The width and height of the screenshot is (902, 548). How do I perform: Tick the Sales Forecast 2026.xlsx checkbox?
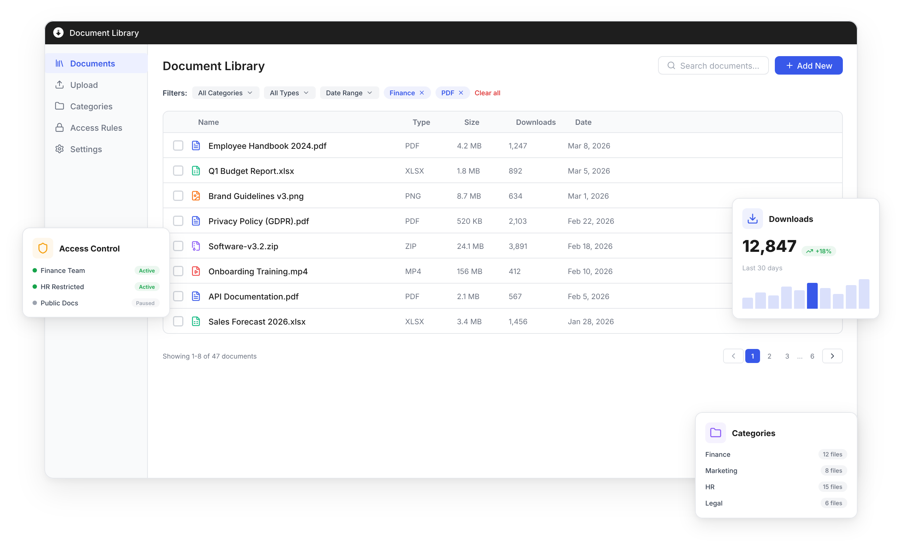(x=178, y=321)
